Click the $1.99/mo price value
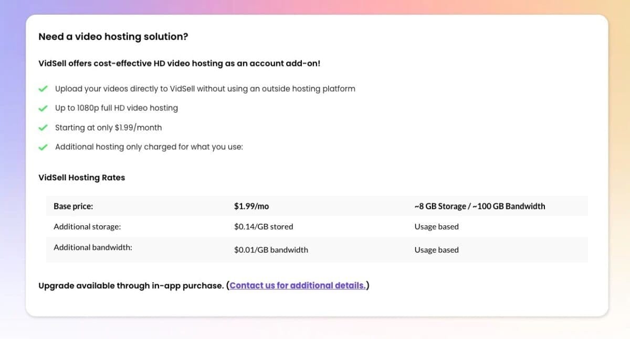This screenshot has width=630, height=339. click(251, 206)
